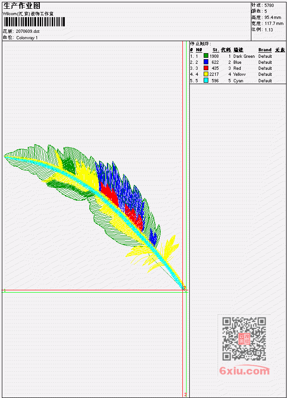Click the 'Yellow' description text
This screenshot has width=287, height=398.
click(x=239, y=74)
